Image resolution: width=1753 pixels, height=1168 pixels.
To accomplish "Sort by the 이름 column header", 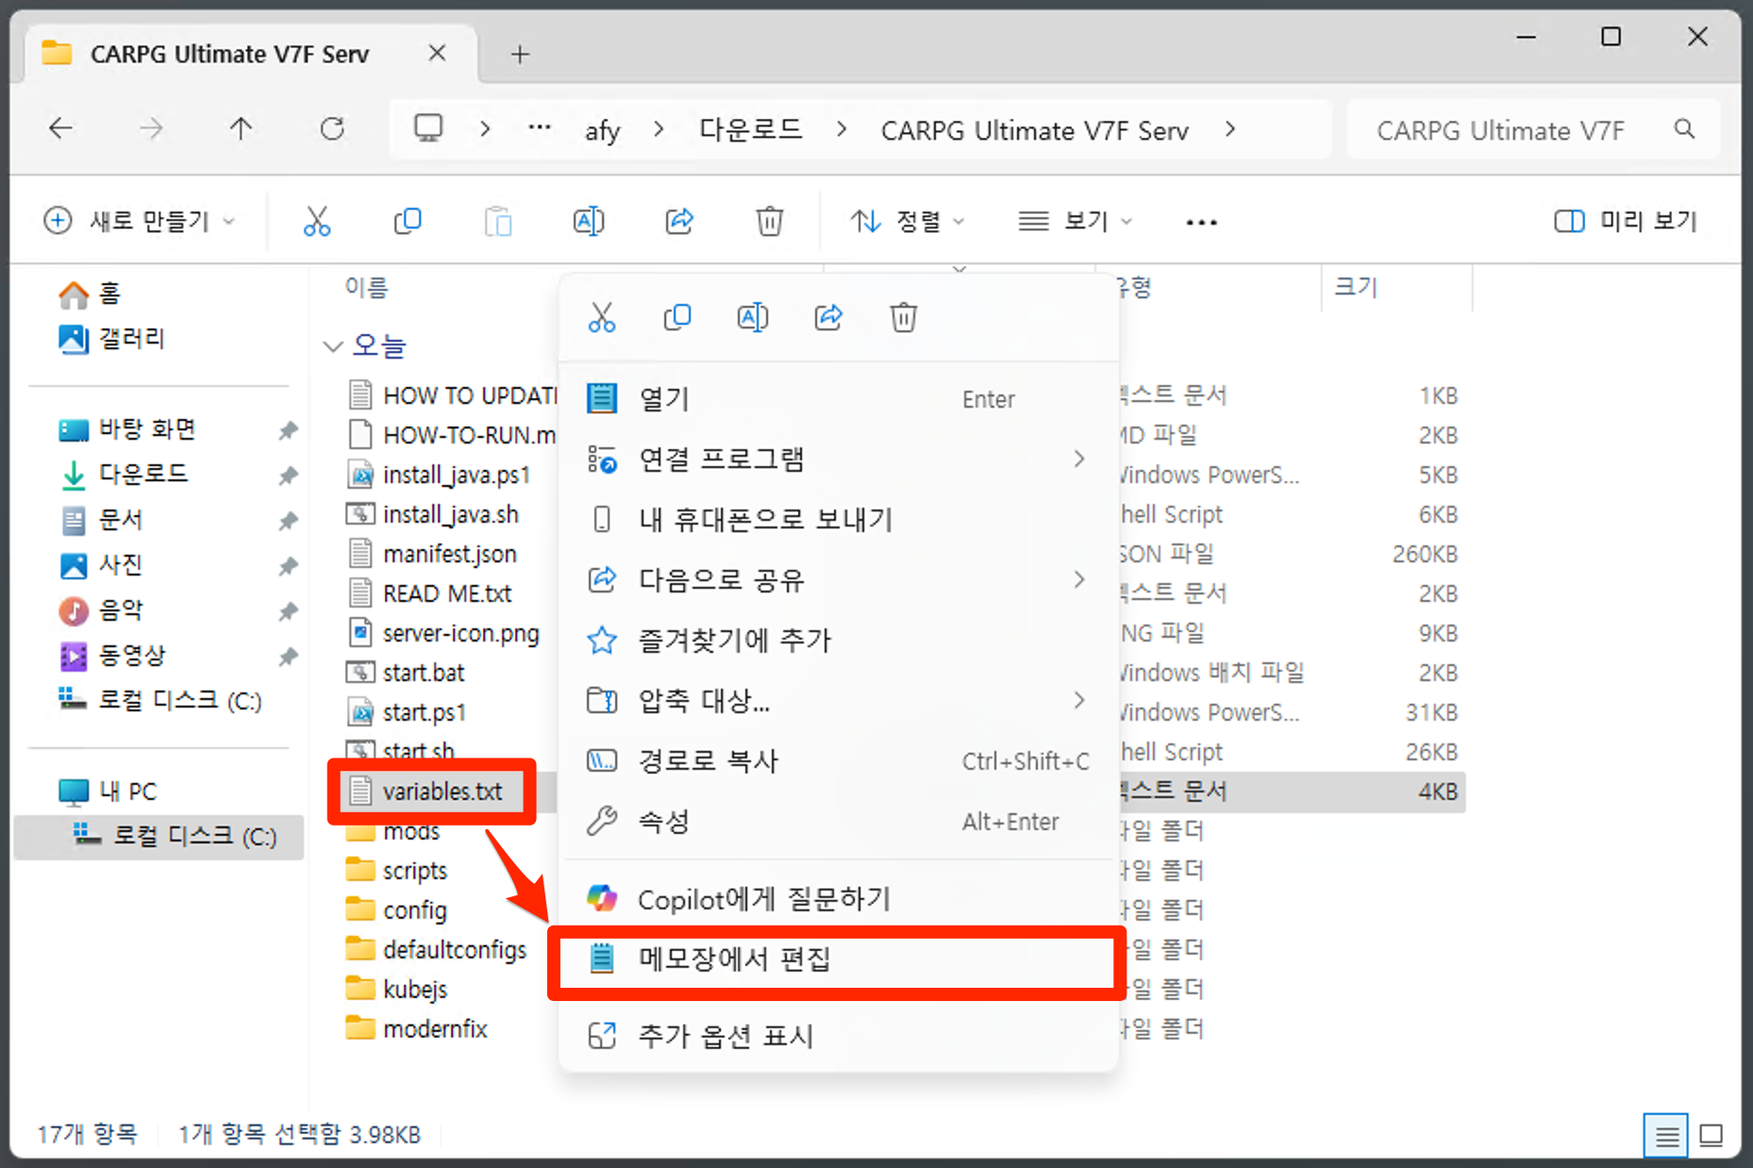I will [366, 288].
